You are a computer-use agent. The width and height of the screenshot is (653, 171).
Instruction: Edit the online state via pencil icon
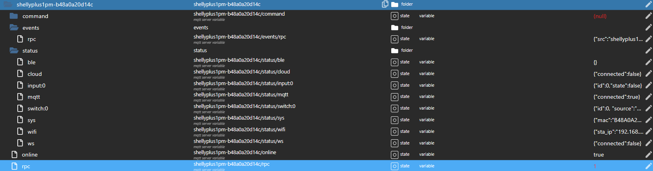coord(649,155)
